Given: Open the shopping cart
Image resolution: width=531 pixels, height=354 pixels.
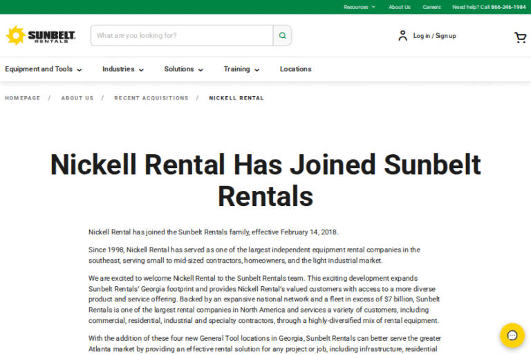Looking at the screenshot, I should coord(520,37).
